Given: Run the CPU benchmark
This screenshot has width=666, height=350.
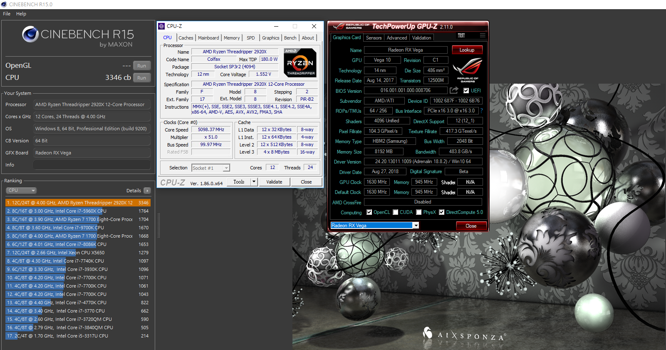Looking at the screenshot, I should pos(142,78).
